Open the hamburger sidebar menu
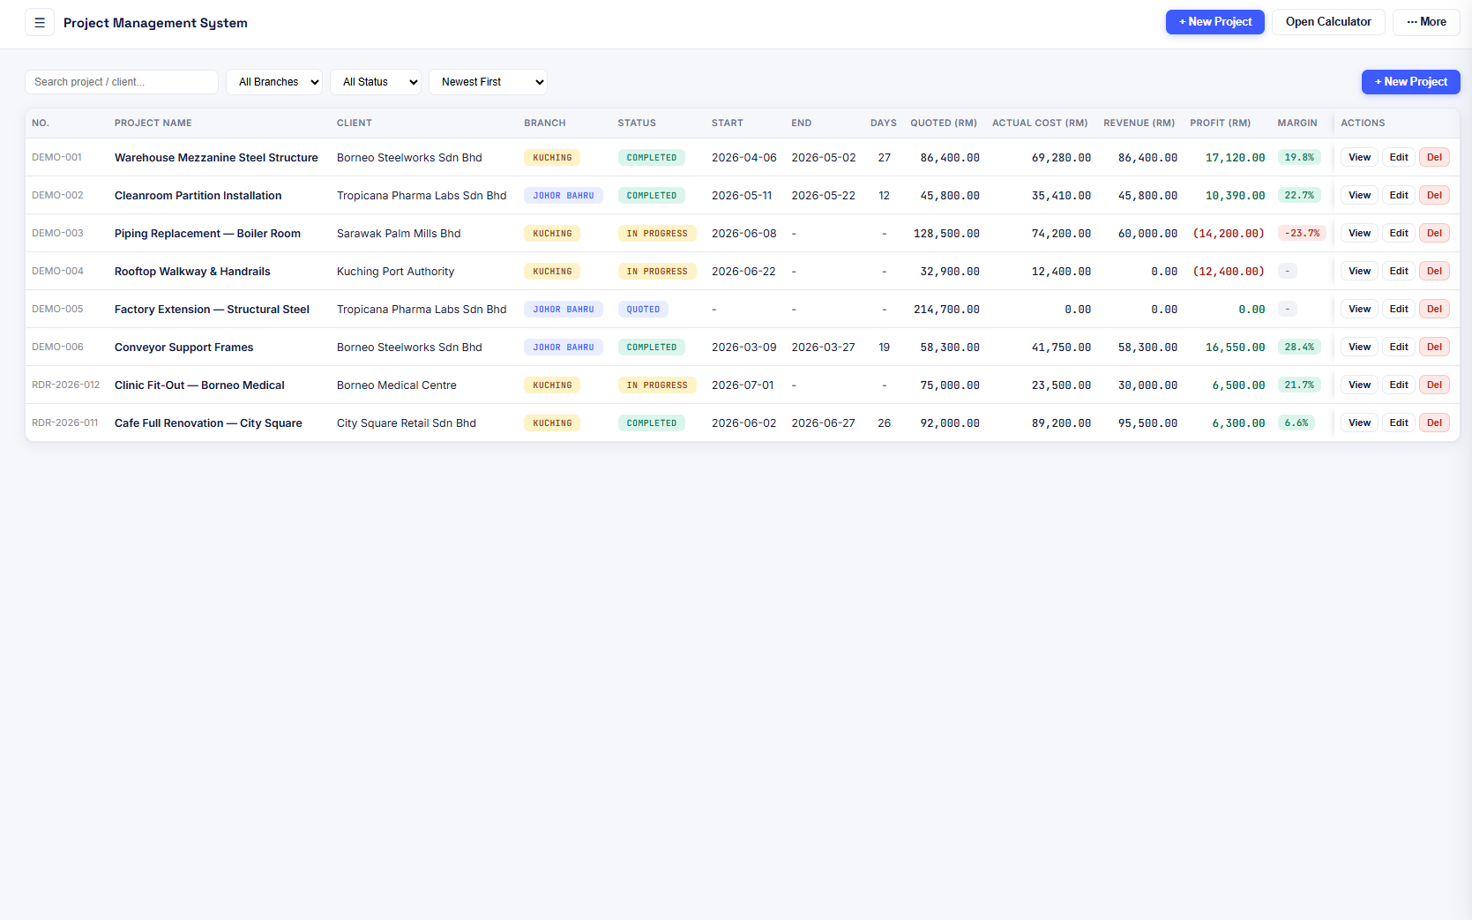This screenshot has width=1472, height=920. pos(40,22)
